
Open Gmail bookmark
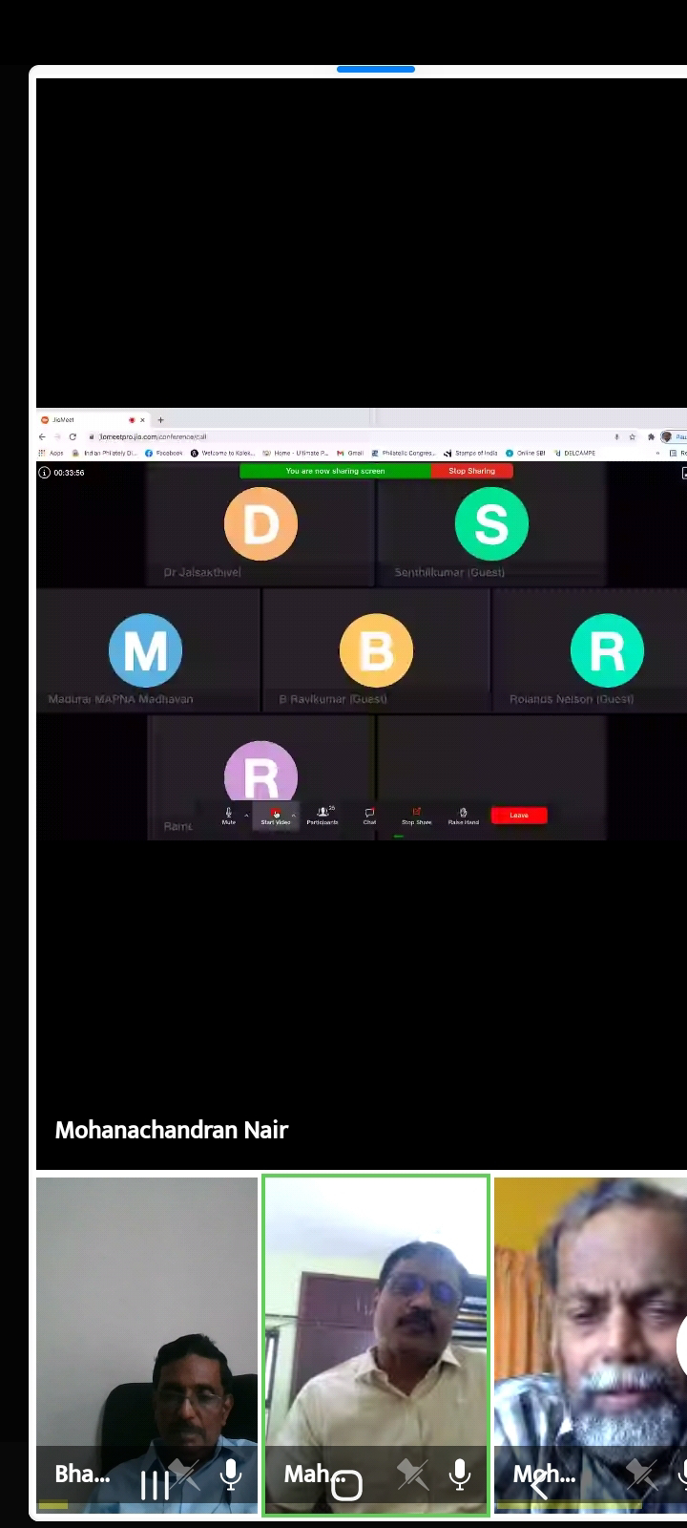[350, 453]
